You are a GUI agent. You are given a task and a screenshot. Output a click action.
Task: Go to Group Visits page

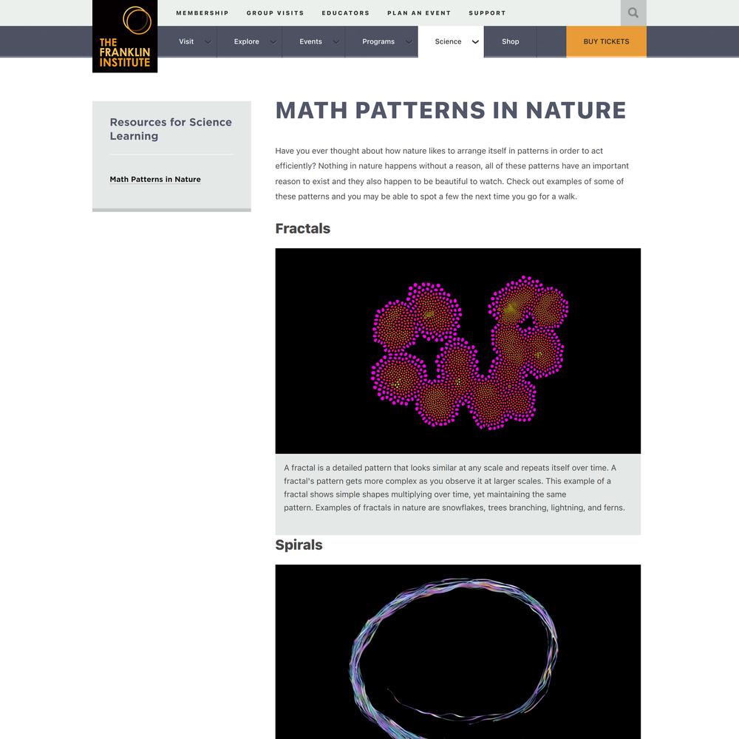point(275,13)
